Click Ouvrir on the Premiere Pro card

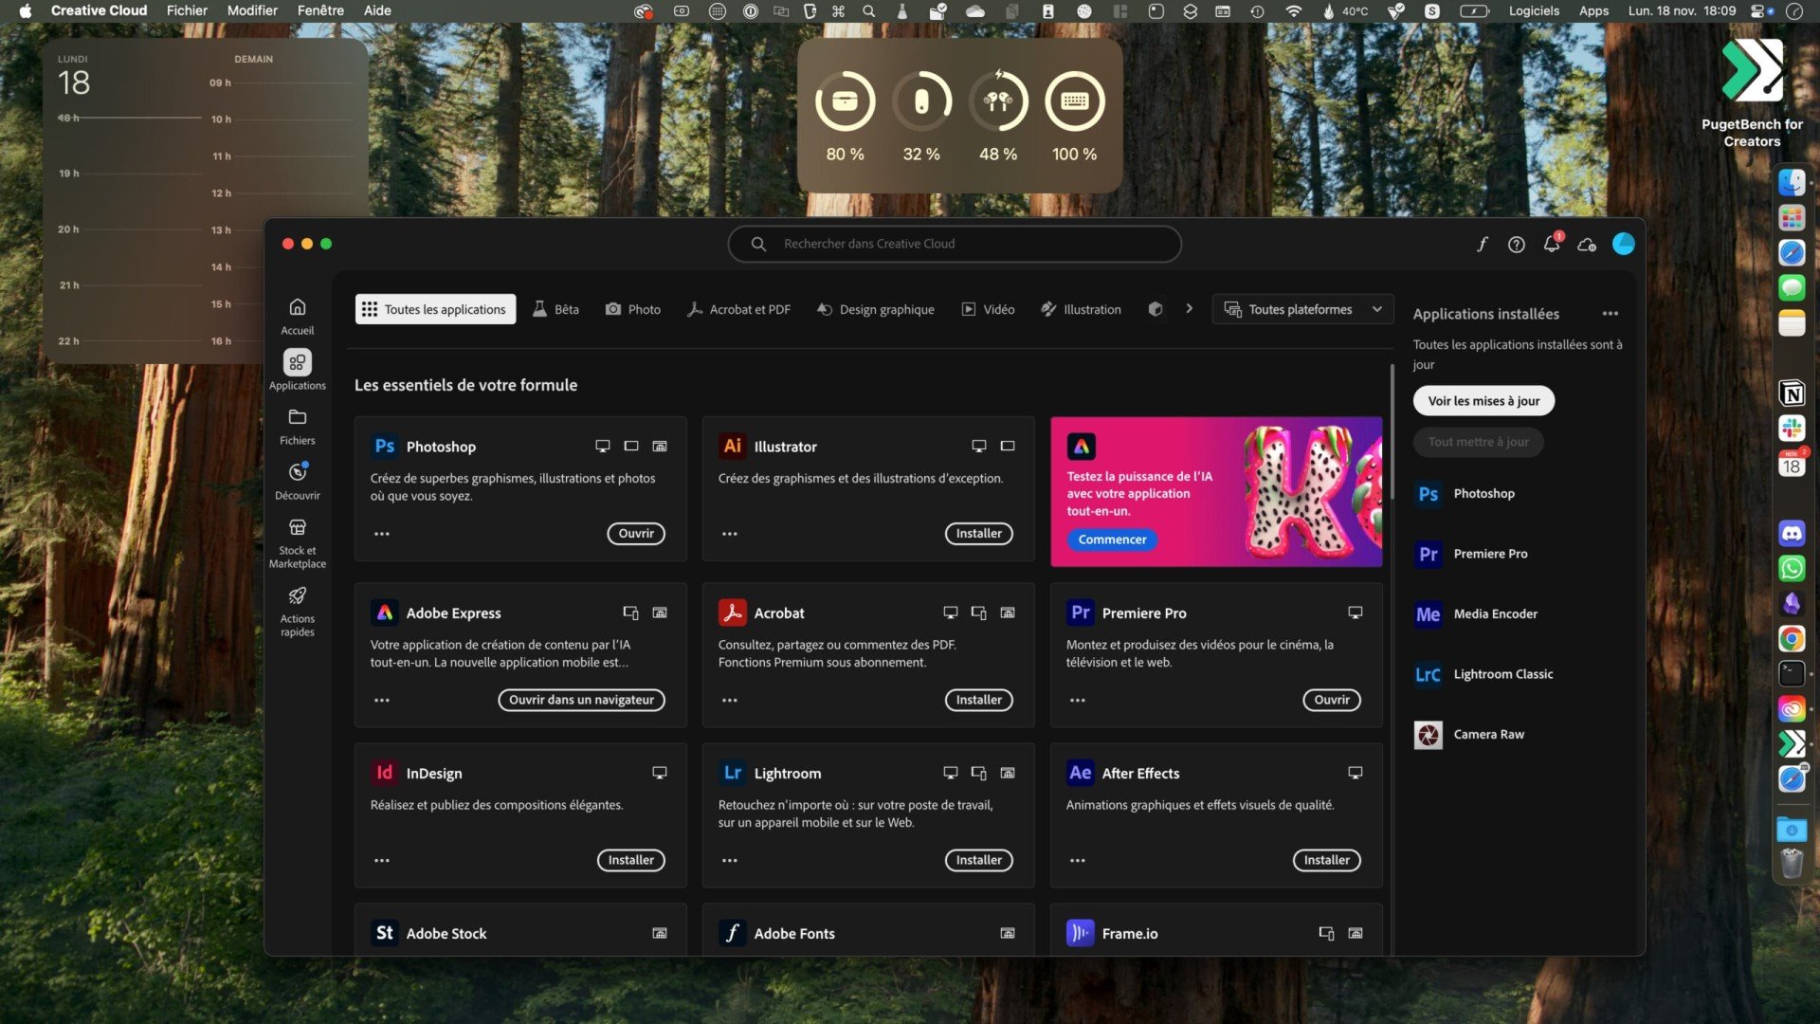point(1332,701)
